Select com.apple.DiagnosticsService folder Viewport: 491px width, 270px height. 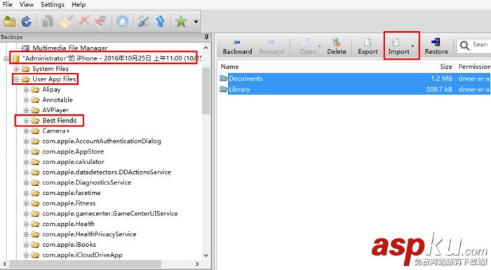point(87,182)
